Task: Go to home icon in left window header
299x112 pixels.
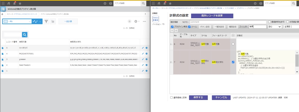Action: pyautogui.click(x=9, y=3)
